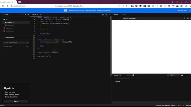Viewport: 191px width, 107px height.
Task: Open the pink arrow browser extension
Action: [165, 6]
